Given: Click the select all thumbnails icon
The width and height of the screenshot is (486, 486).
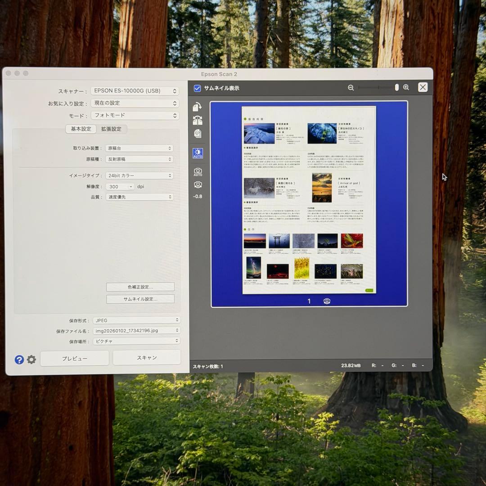Looking at the screenshot, I should pyautogui.click(x=198, y=134).
